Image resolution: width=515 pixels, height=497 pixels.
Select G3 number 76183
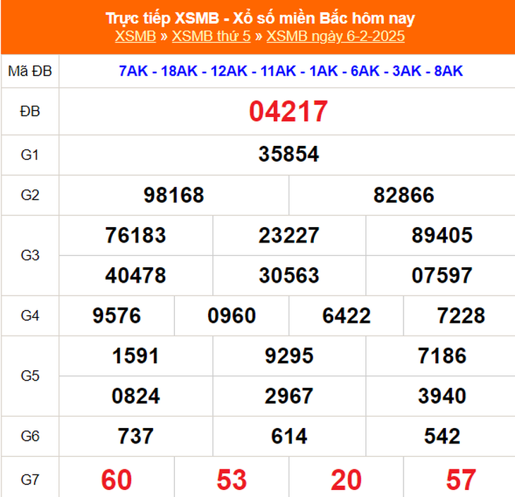(x=135, y=235)
